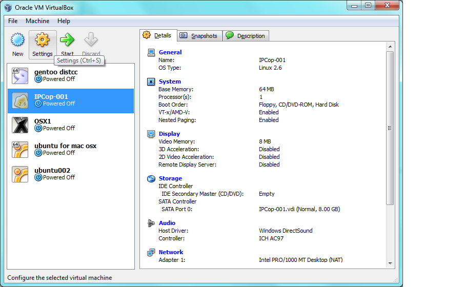This screenshot has width=465, height=287.
Task: Click the Storage section disk icon
Action: 151,178
